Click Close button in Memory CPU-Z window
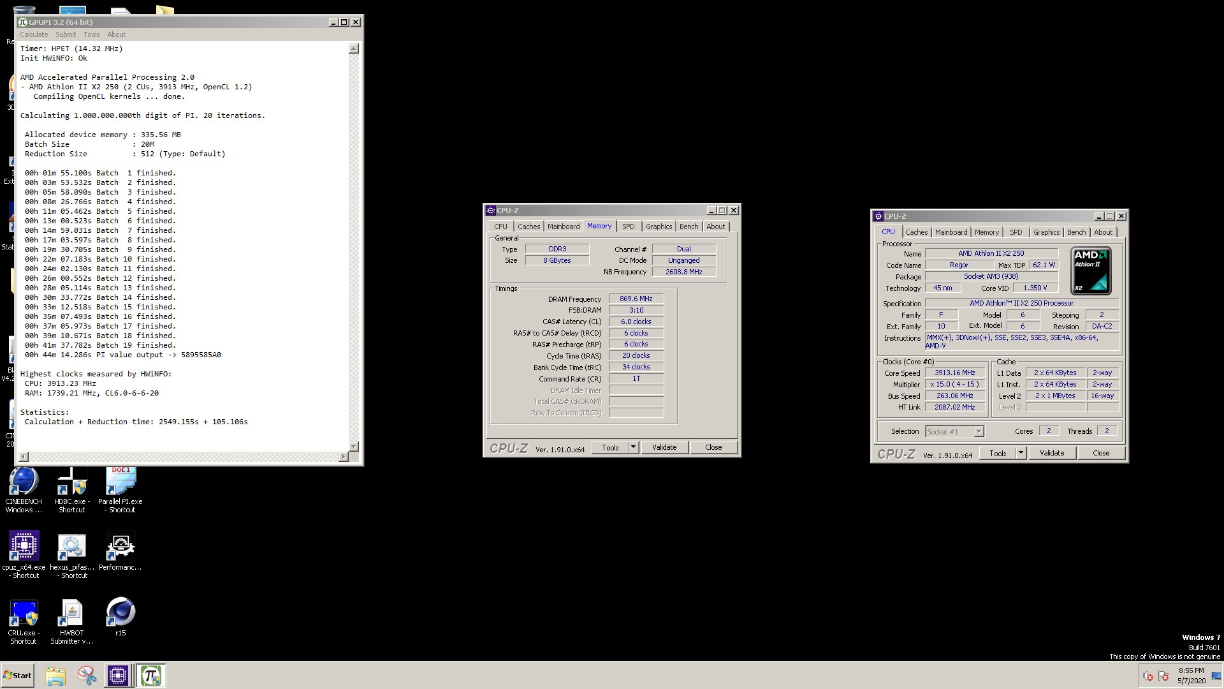 tap(713, 448)
